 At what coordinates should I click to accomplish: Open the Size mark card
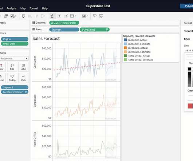point(12,67)
